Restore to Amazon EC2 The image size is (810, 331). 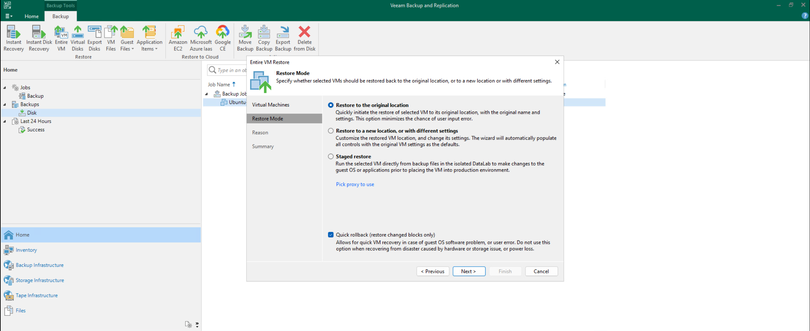point(178,38)
